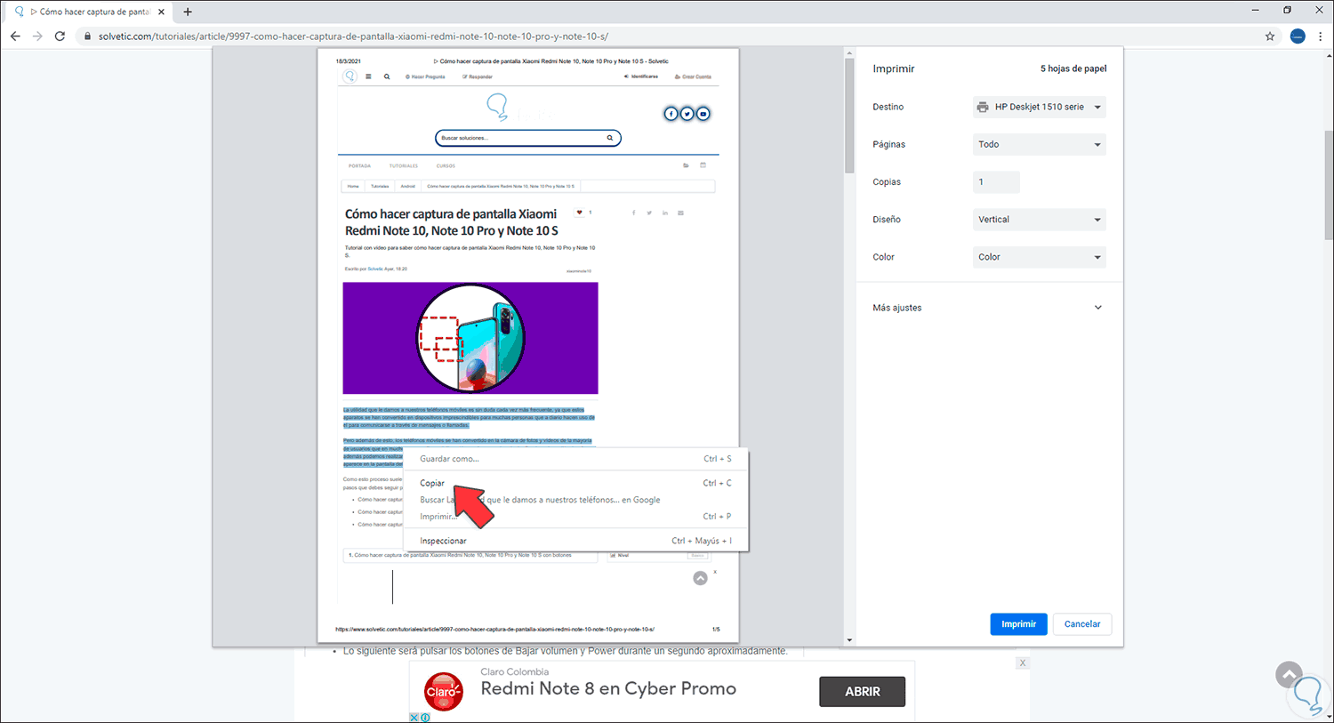Click the blue Imprimir button

click(1018, 624)
